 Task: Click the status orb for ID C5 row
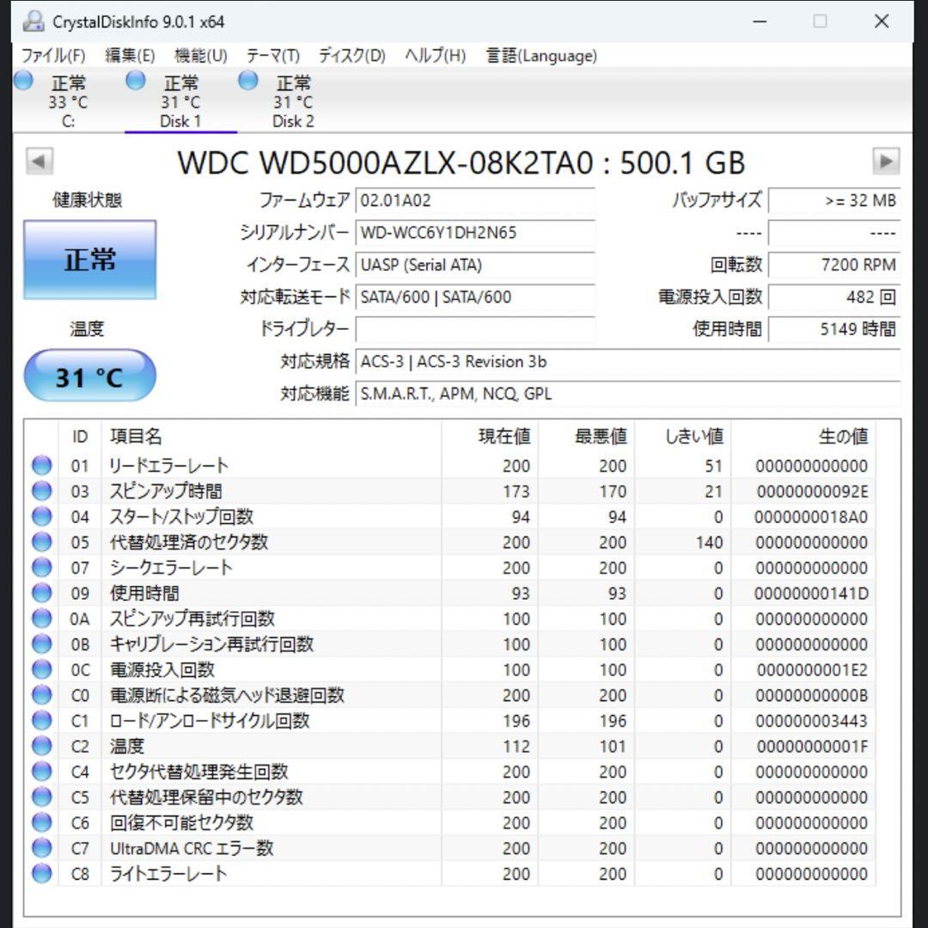41,797
